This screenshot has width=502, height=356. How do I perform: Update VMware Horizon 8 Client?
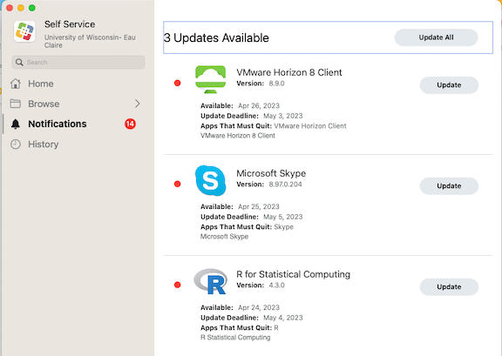(449, 85)
